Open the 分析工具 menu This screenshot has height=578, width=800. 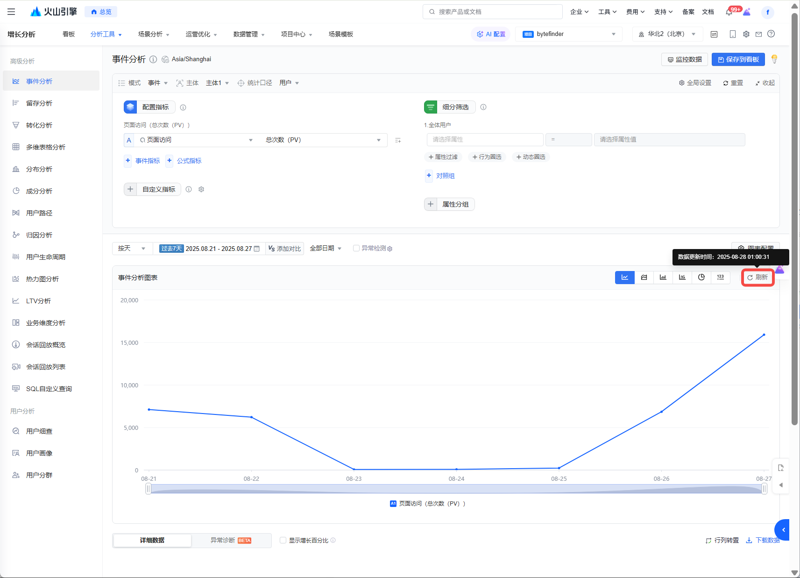click(106, 34)
